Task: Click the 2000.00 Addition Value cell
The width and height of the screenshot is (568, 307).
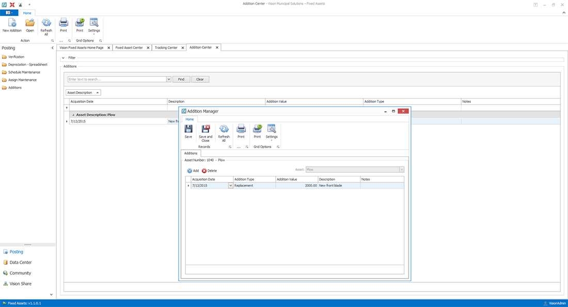Action: tap(297, 185)
